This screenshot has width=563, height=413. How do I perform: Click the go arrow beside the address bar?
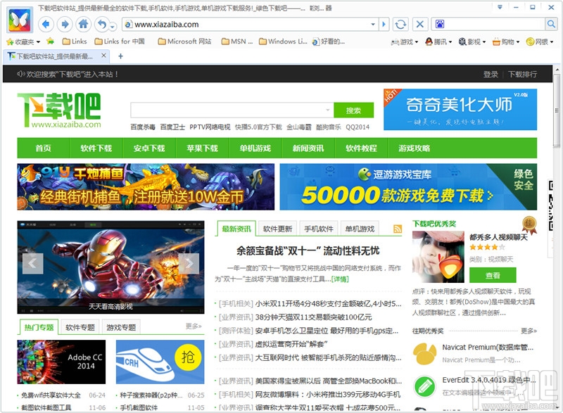[x=384, y=25]
